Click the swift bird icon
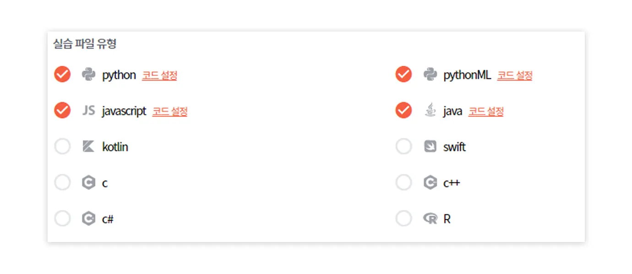The image size is (632, 274). (430, 147)
